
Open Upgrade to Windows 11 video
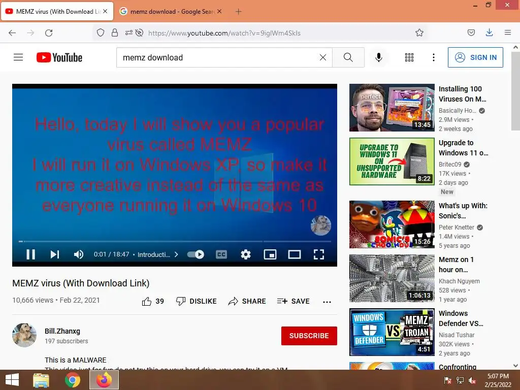click(x=392, y=161)
